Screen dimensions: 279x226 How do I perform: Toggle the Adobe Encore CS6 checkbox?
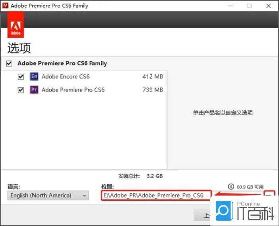[x=21, y=77]
